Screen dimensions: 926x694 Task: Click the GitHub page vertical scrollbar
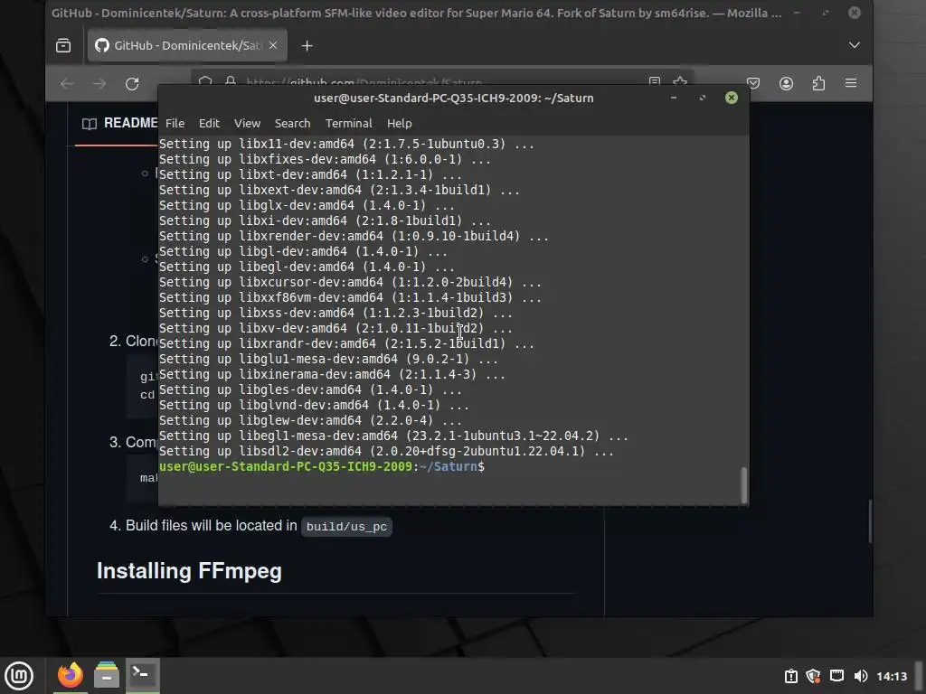(870, 521)
